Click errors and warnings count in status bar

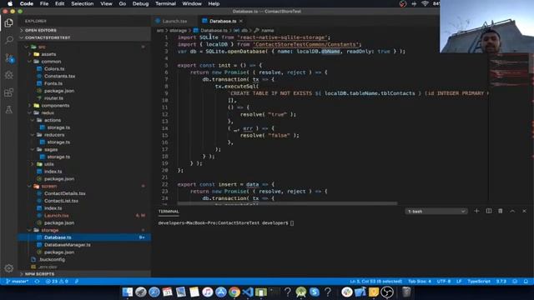click(x=57, y=282)
